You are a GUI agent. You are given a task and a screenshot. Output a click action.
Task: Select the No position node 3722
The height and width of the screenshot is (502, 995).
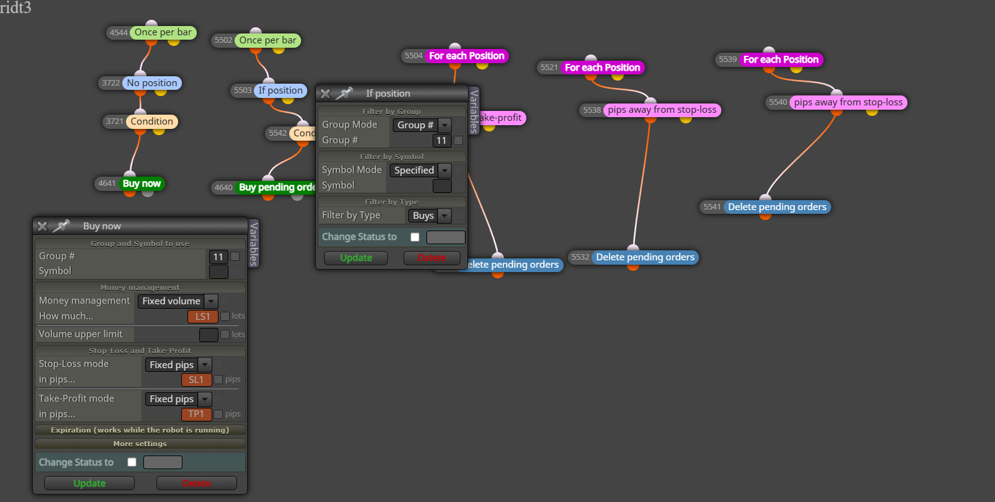click(152, 83)
